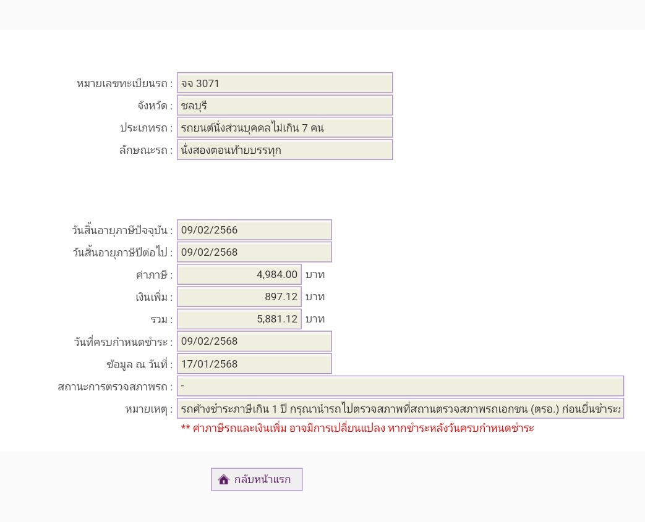Click the วันสิ้นอายุภาษีปีต่อไป field
This screenshot has width=645, height=522.
254,252
